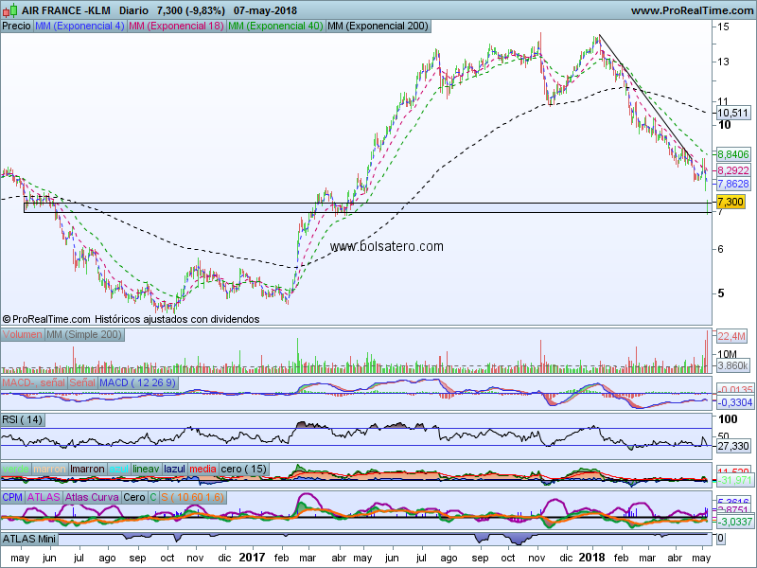Viewport: 757px width, 568px height.
Task: Click the yellow 7,300 current price tag
Action: (x=731, y=202)
